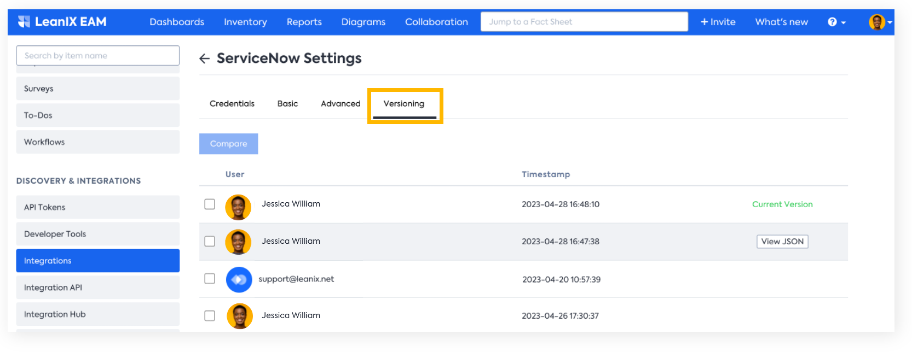
Task: Click the LeanIX EAM brand name
Action: [x=71, y=22]
